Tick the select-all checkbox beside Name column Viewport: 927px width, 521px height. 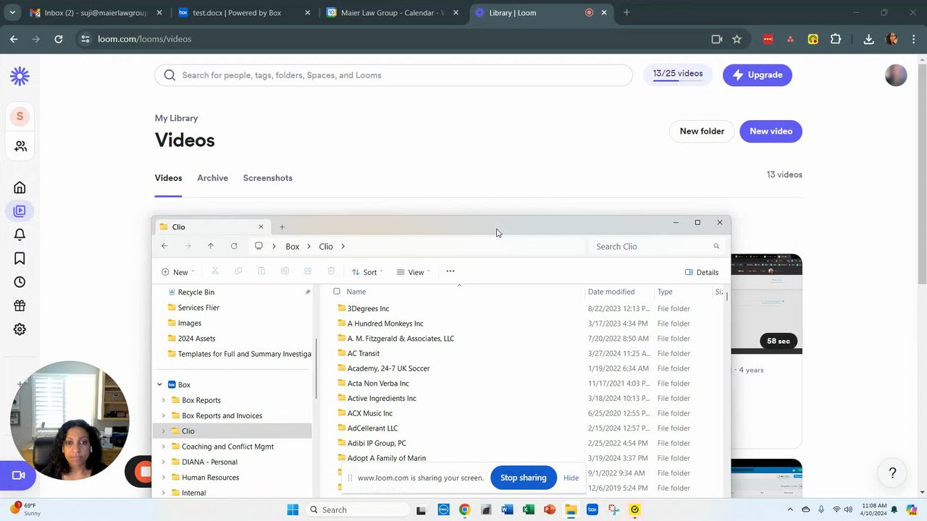[x=337, y=292]
